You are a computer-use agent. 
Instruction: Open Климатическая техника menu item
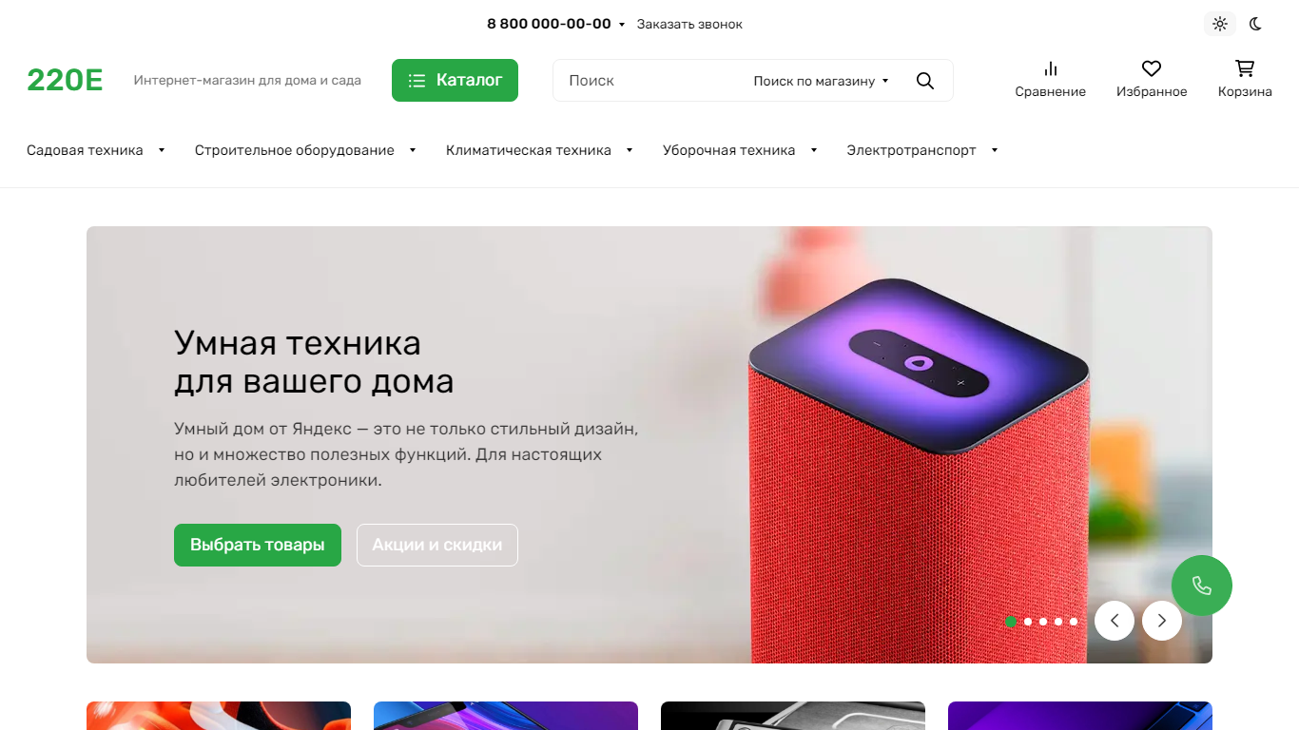(x=539, y=150)
